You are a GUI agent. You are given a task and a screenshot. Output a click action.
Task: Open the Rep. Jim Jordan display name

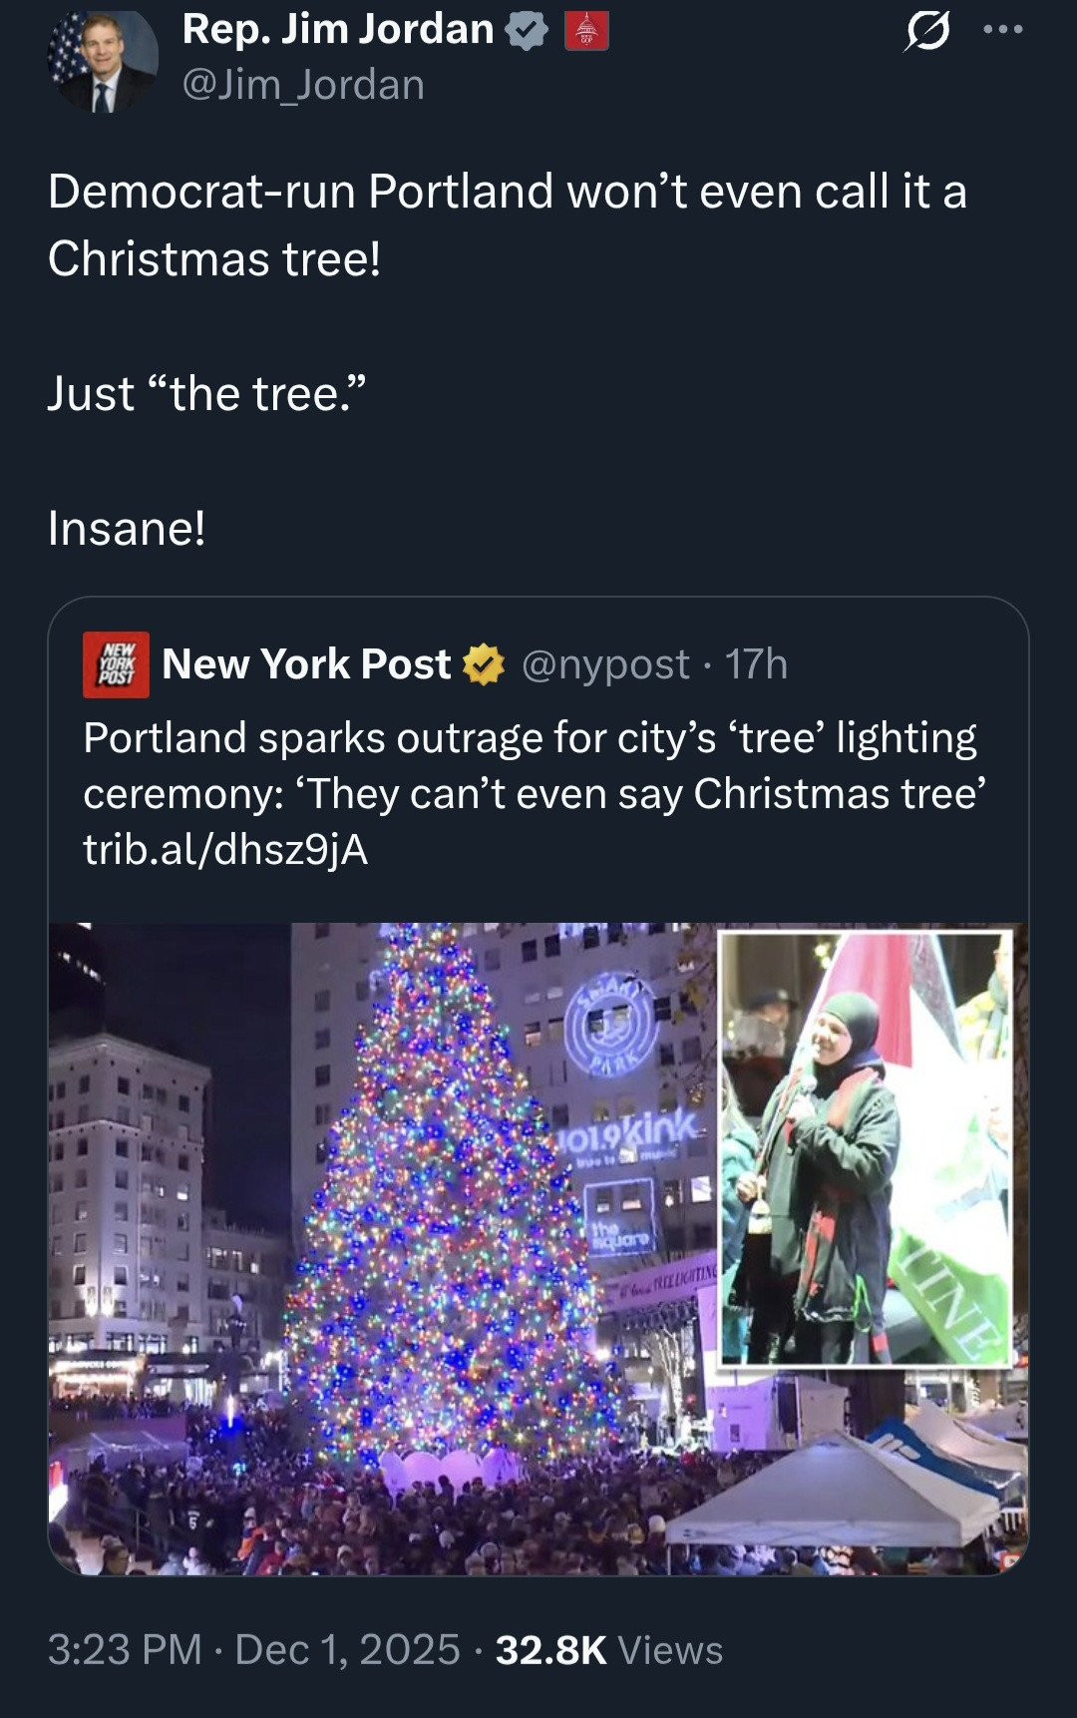338,30
